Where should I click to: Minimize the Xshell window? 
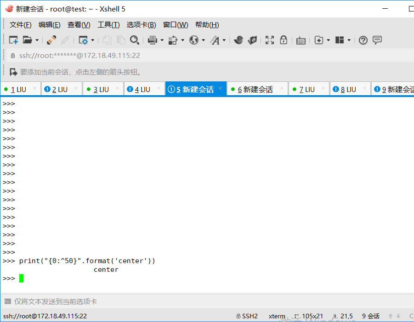(x=385, y=9)
